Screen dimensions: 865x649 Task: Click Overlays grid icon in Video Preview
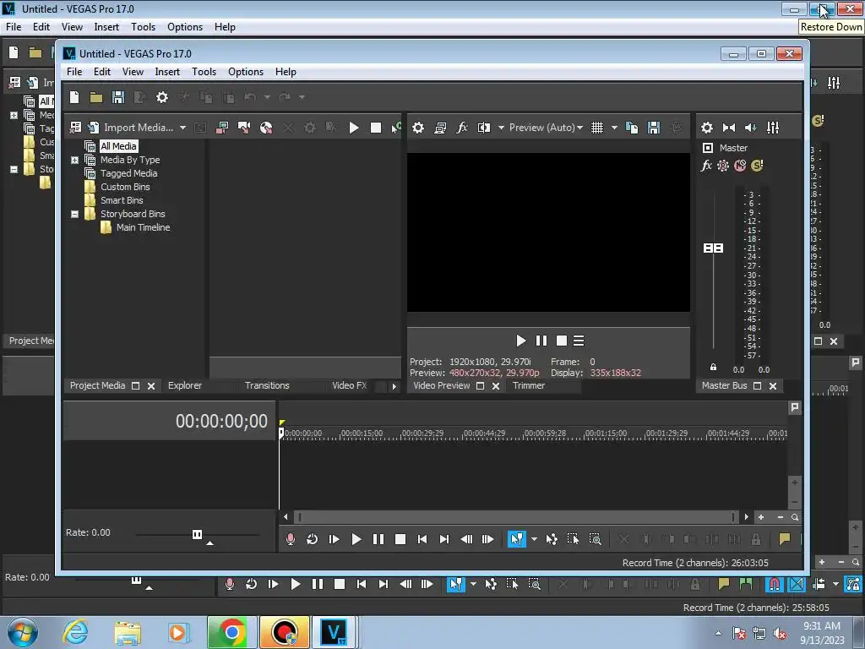click(x=597, y=128)
